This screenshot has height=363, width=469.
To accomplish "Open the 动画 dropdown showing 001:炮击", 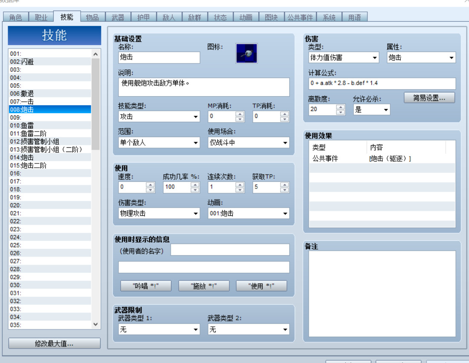I will (249, 214).
